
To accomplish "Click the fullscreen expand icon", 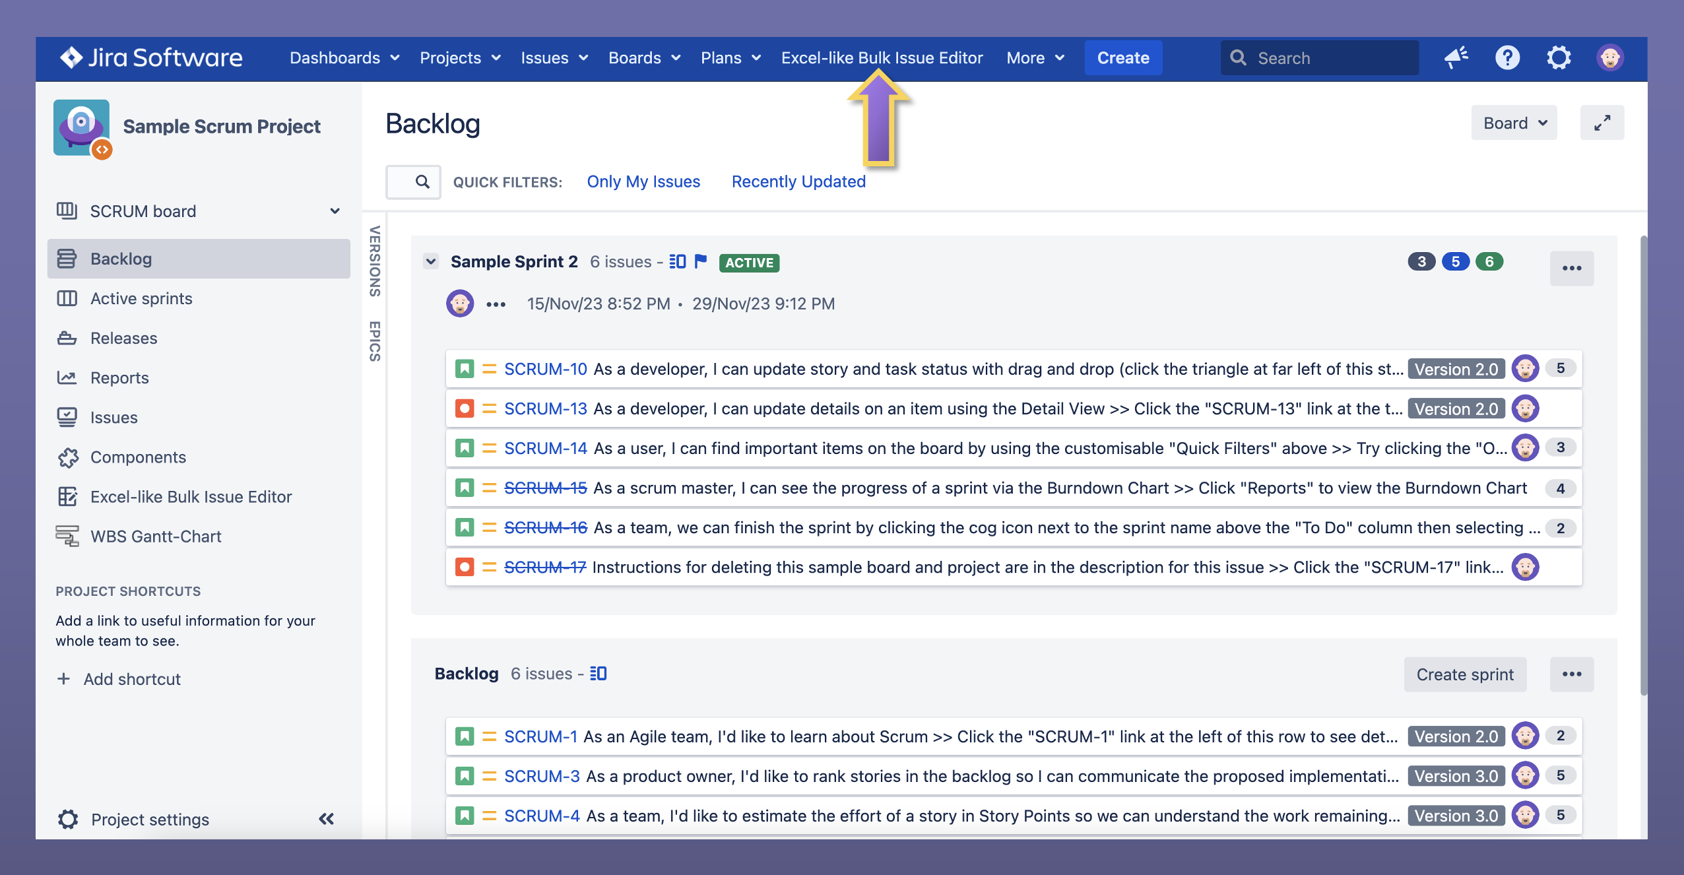I will [1602, 123].
